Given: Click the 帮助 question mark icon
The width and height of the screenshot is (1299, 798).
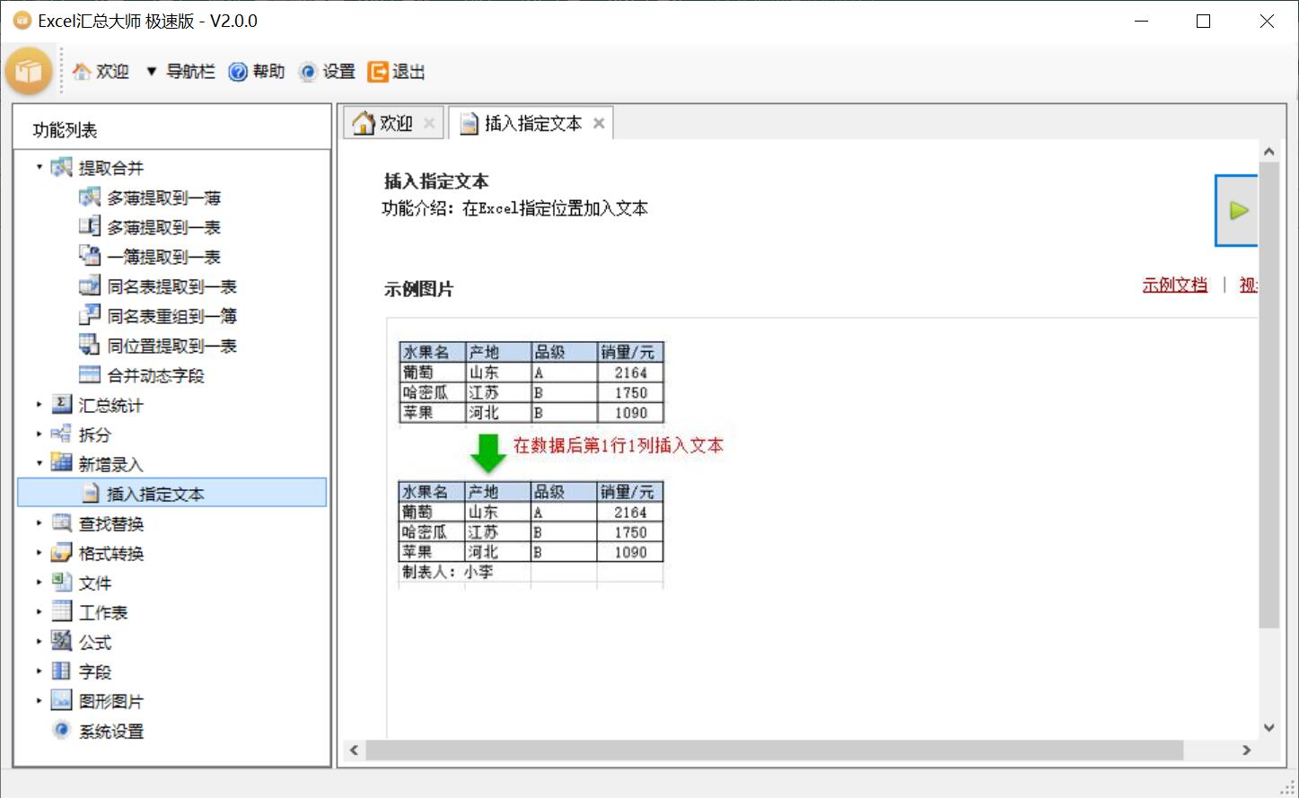Looking at the screenshot, I should point(238,72).
